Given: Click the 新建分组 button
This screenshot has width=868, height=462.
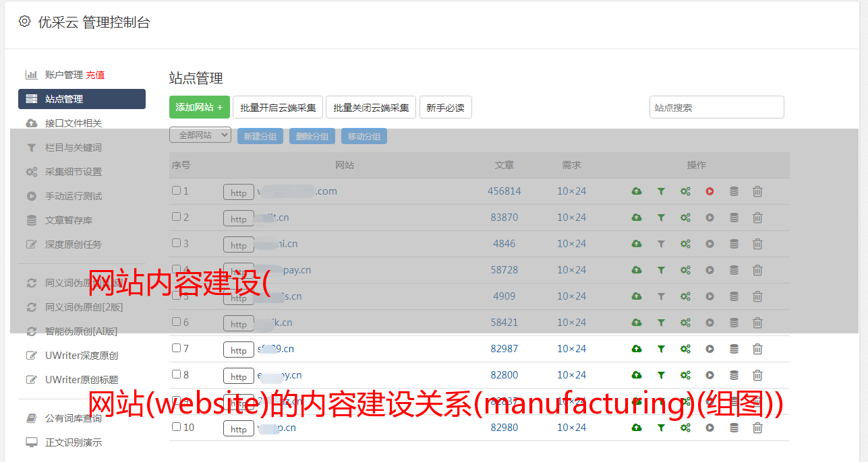Looking at the screenshot, I should pos(260,136).
